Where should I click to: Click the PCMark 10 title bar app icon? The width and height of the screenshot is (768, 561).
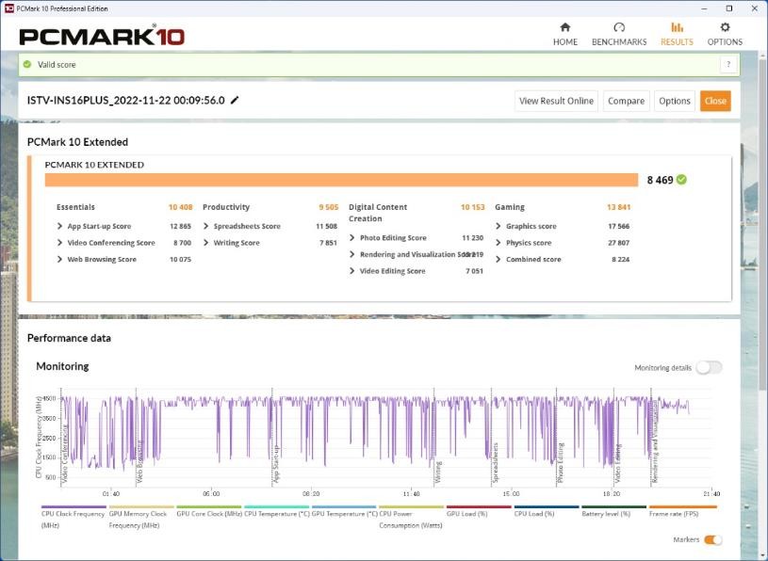tap(8, 8)
